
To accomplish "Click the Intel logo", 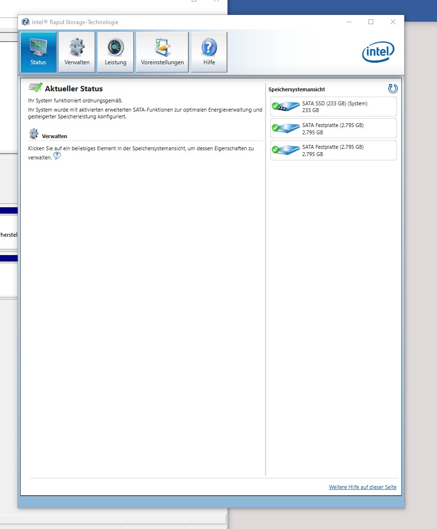I will (x=378, y=52).
